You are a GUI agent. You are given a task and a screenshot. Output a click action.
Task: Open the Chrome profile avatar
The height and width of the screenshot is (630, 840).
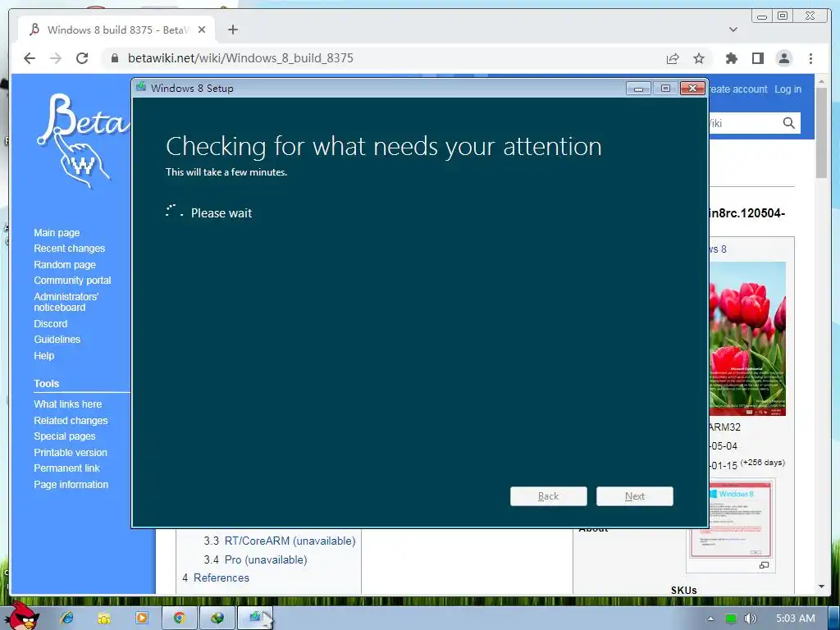click(x=783, y=58)
